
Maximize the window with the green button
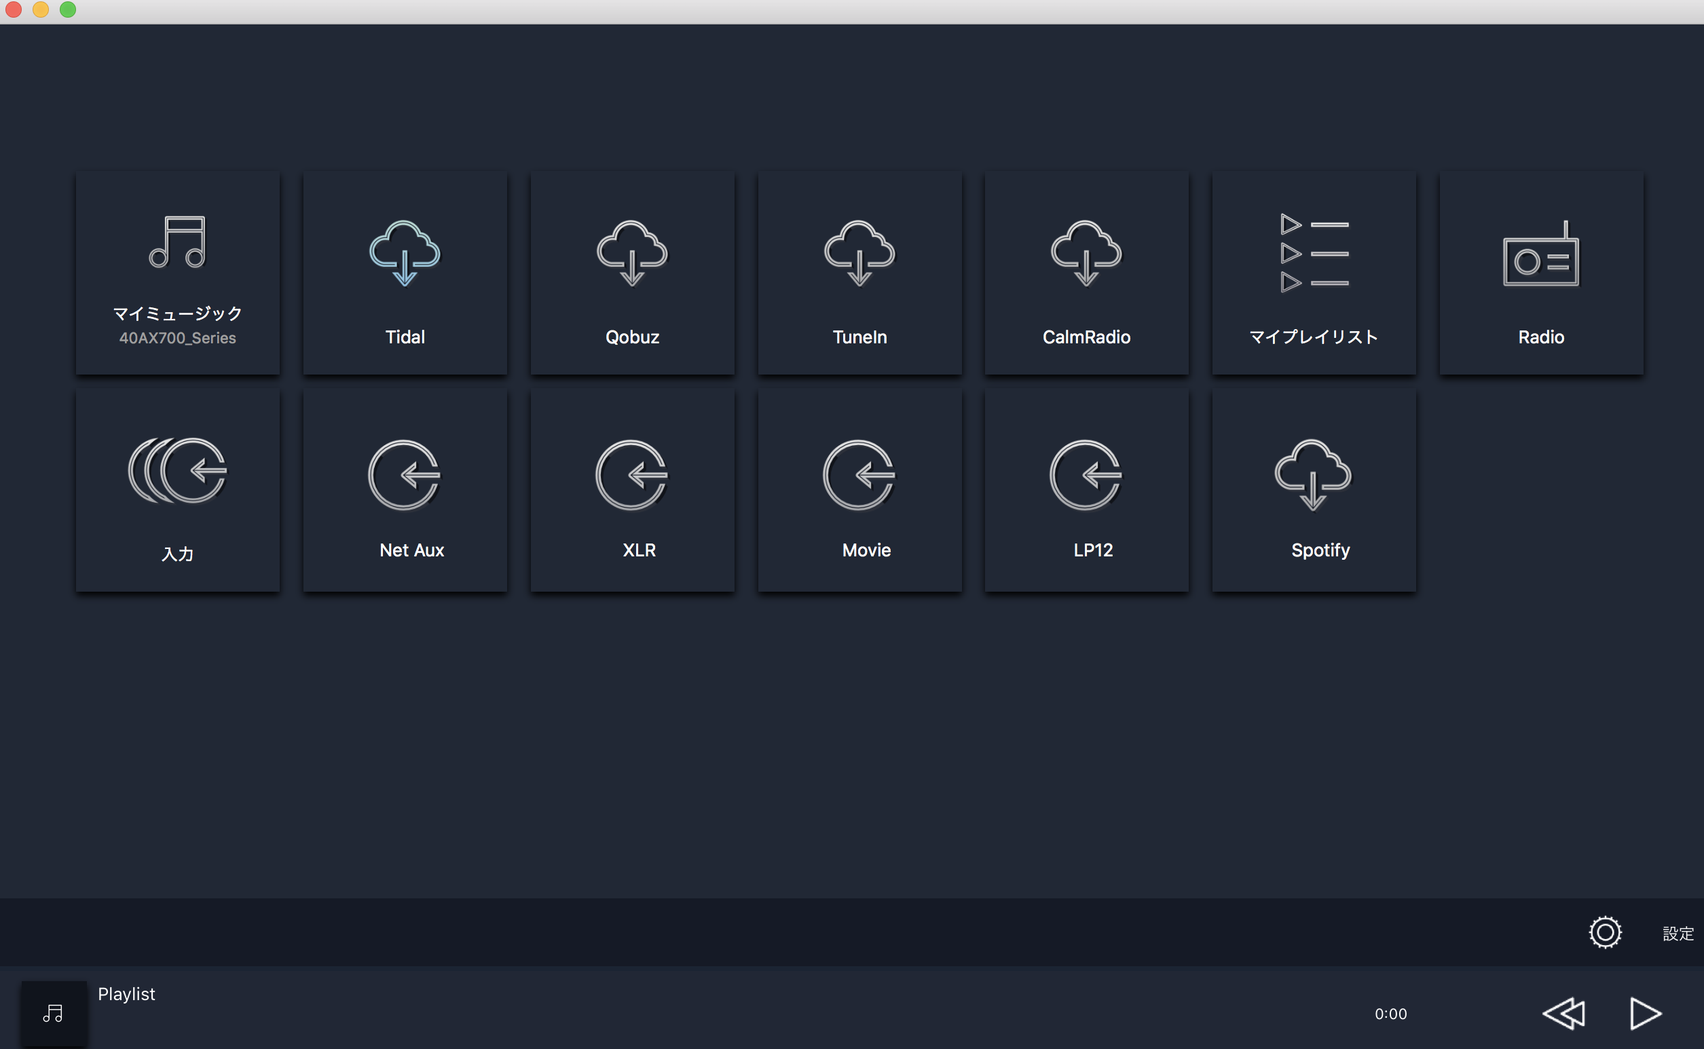(68, 9)
